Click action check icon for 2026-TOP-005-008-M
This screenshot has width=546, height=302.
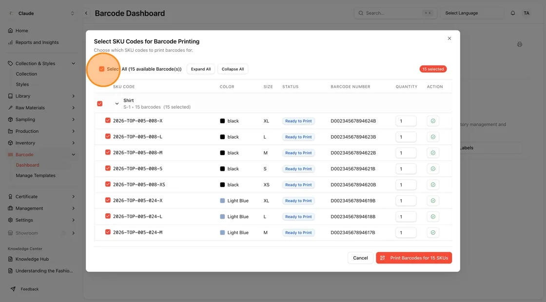pyautogui.click(x=433, y=153)
